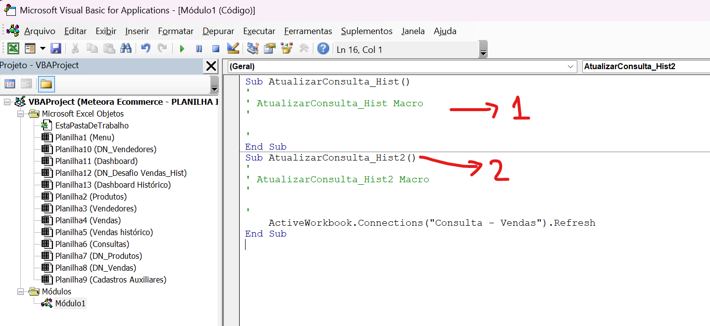Undo the last action
710x326 pixels.
(x=146, y=49)
